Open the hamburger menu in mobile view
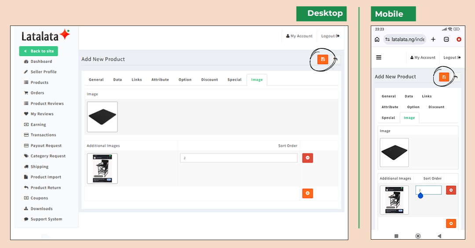475x248 pixels. (379, 57)
